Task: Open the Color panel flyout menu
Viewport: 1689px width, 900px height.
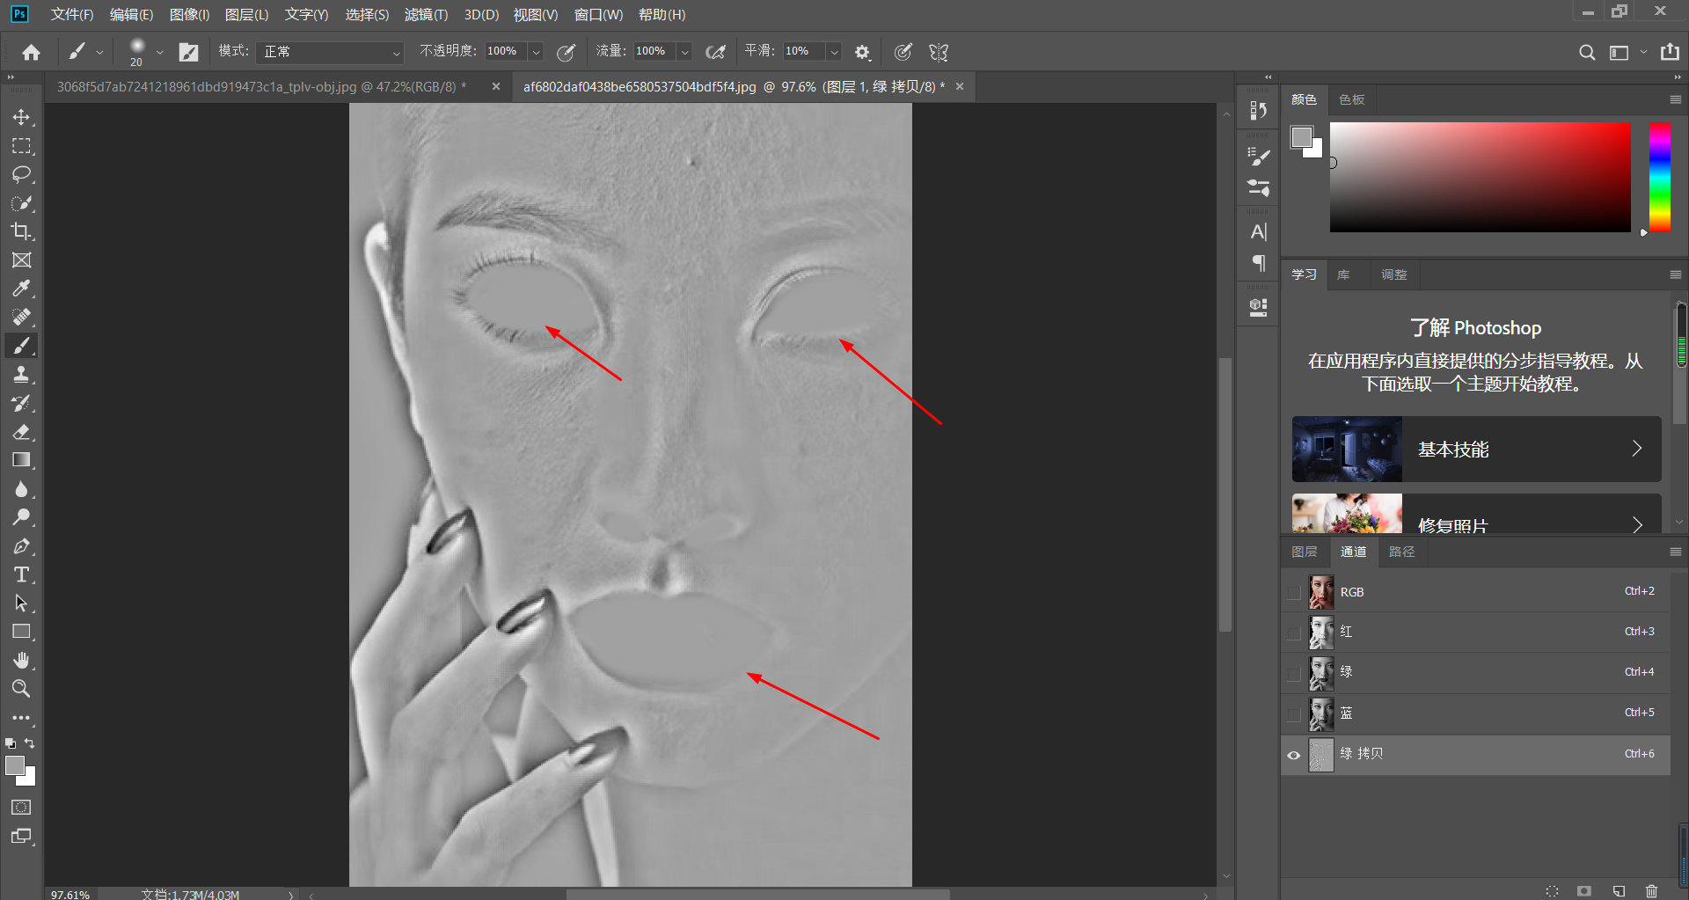Action: [1675, 100]
